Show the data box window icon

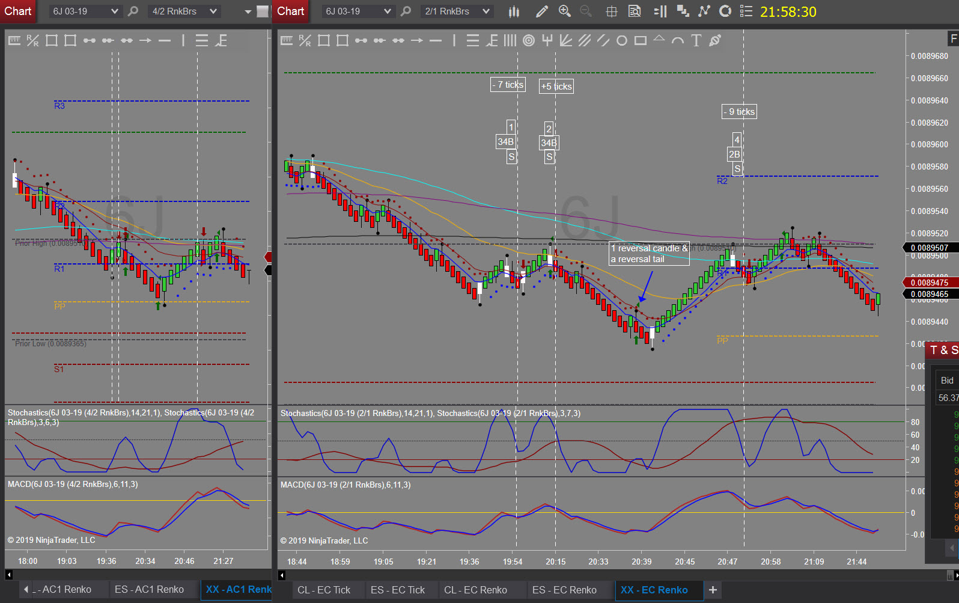pos(635,11)
